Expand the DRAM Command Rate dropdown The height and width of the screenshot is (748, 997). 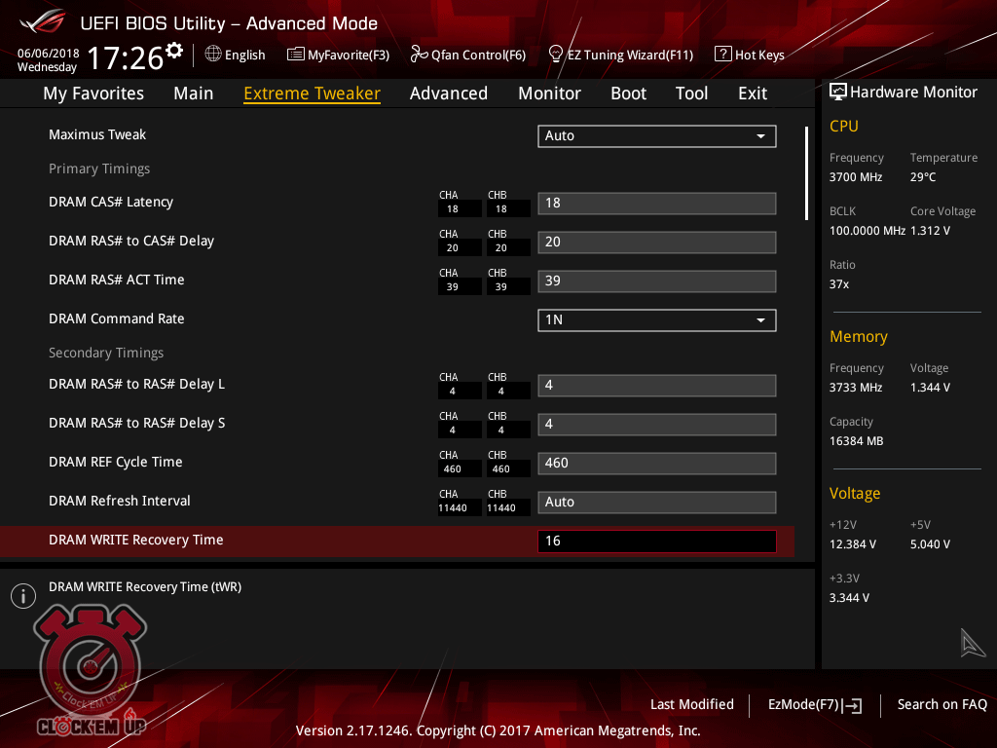coord(656,319)
